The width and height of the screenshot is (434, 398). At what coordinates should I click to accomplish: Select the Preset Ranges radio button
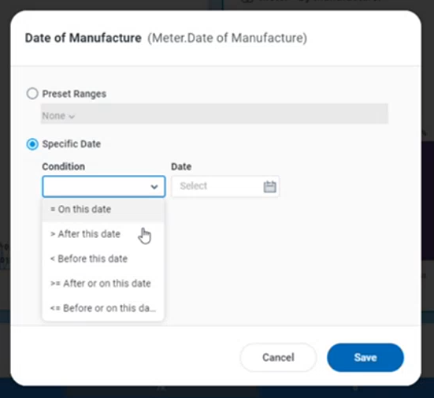pyautogui.click(x=32, y=94)
